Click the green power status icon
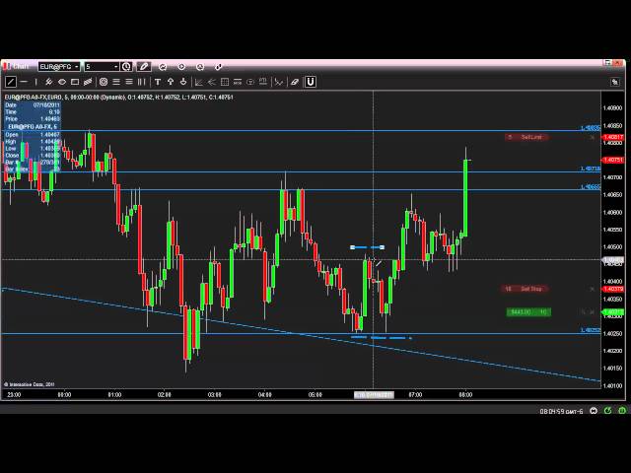The width and height of the screenshot is (631, 473). pyautogui.click(x=622, y=411)
